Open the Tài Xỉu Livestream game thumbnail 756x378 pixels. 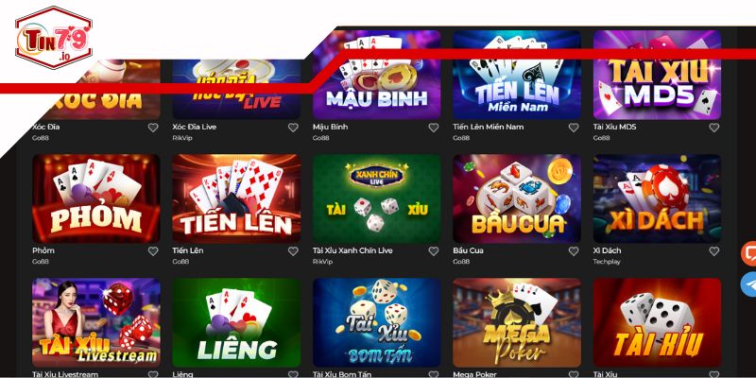(x=96, y=322)
